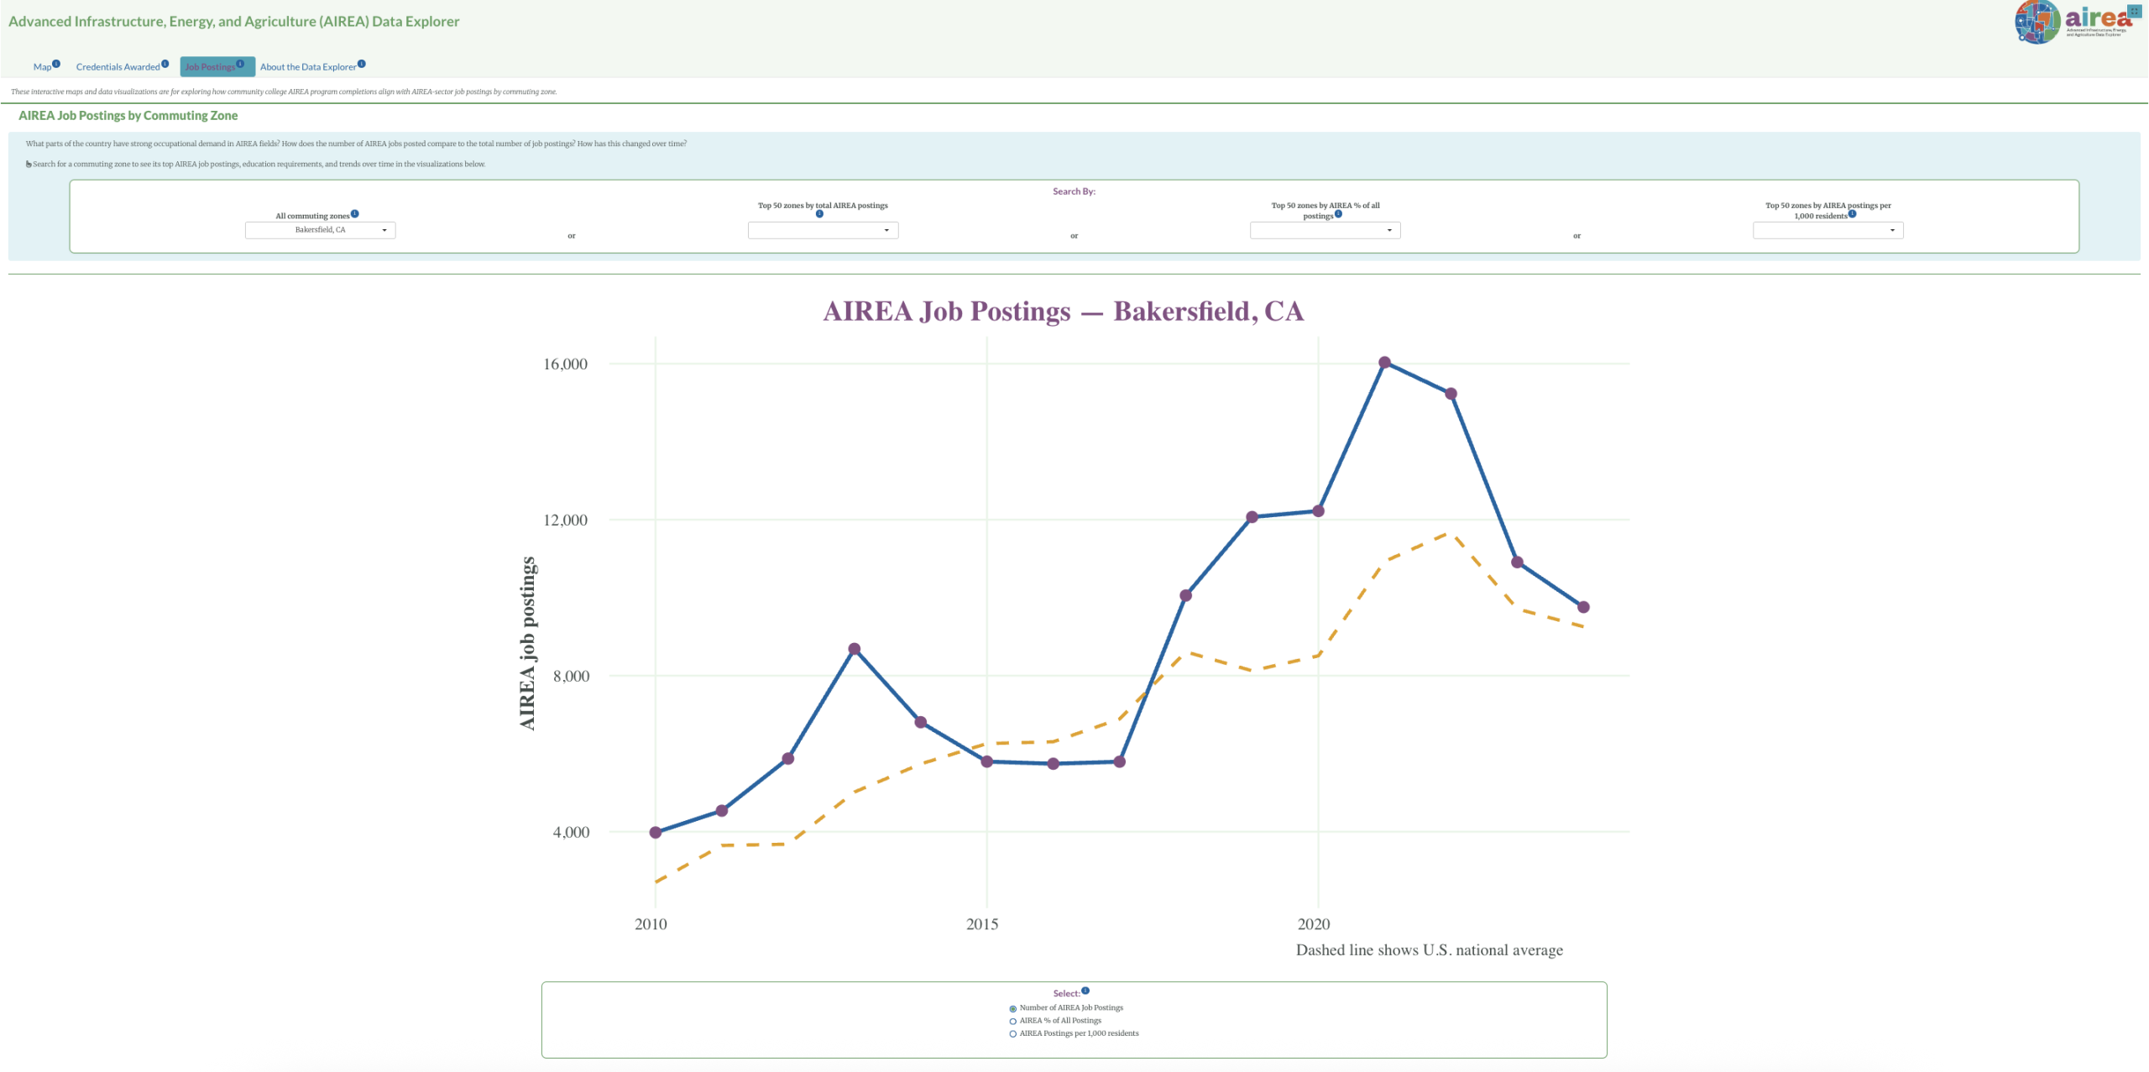Click info icon beside Credentials Awarded
The height and width of the screenshot is (1072, 2149).
click(x=165, y=64)
